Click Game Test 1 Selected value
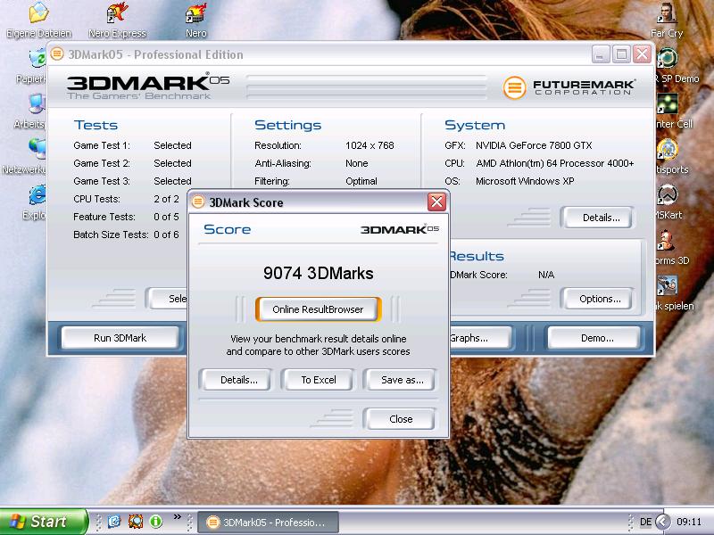 tap(172, 145)
